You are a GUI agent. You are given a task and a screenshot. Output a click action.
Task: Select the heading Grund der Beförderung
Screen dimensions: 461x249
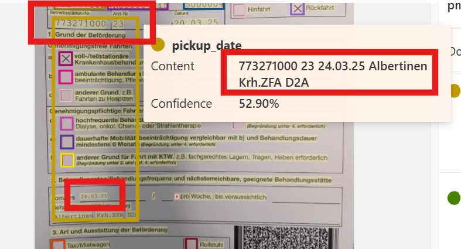click(x=90, y=35)
